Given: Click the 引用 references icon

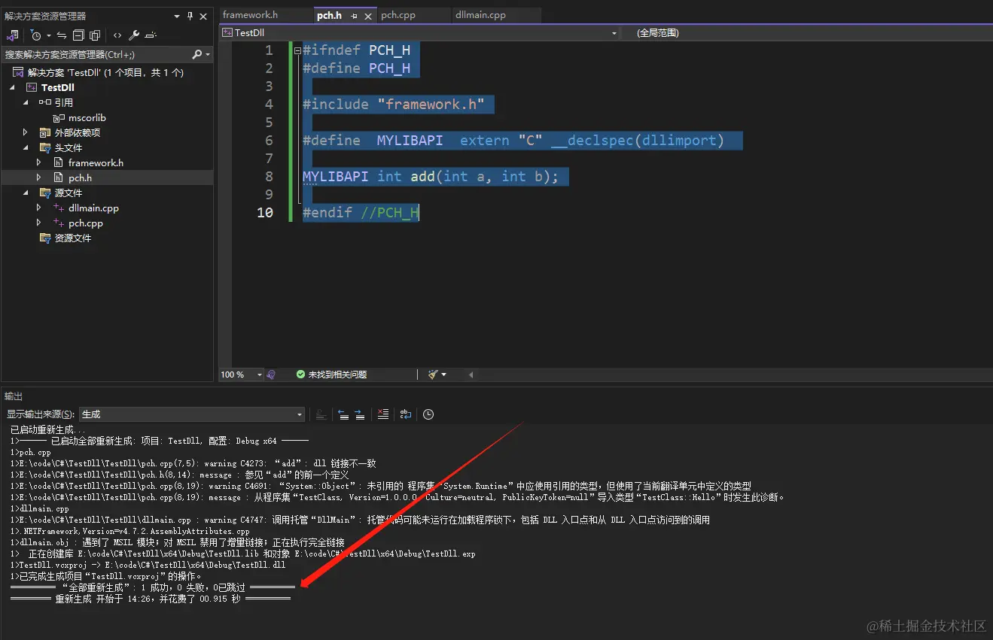Looking at the screenshot, I should tap(45, 102).
